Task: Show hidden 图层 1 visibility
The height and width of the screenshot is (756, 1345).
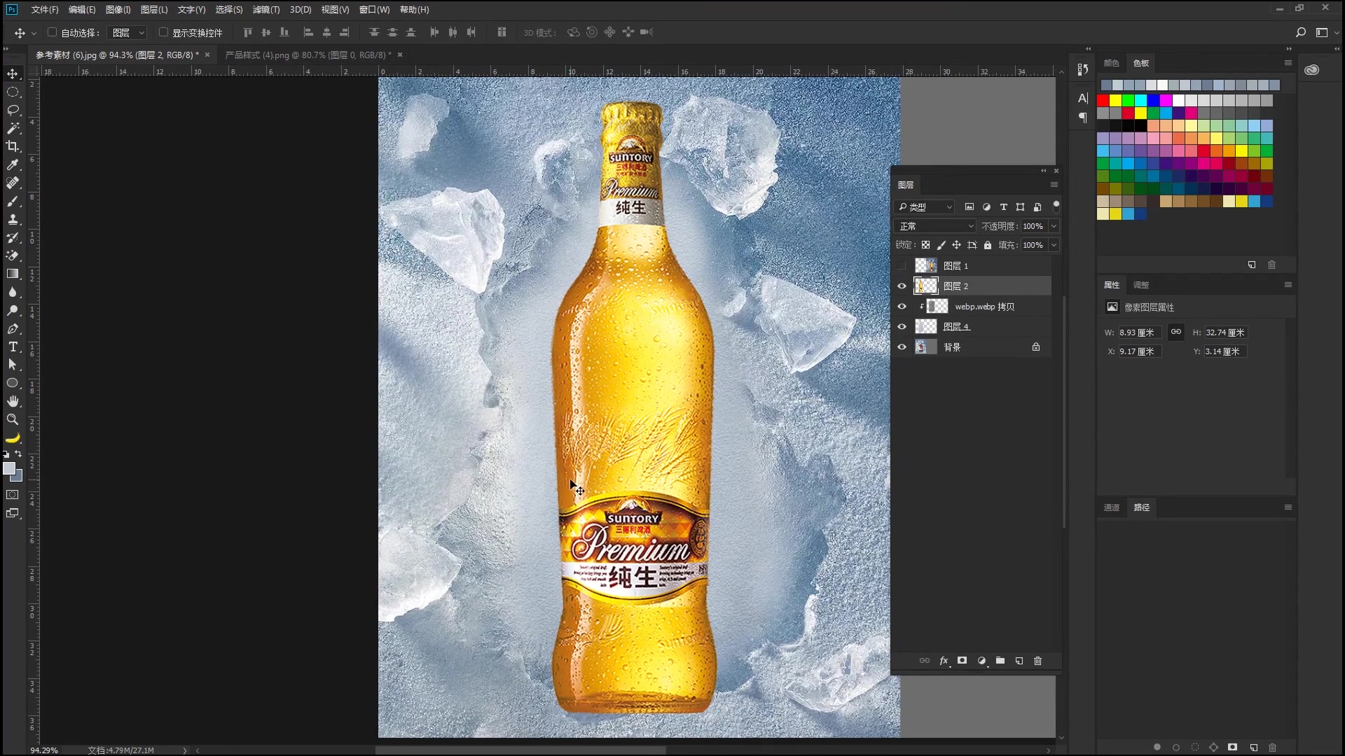Action: tap(902, 266)
